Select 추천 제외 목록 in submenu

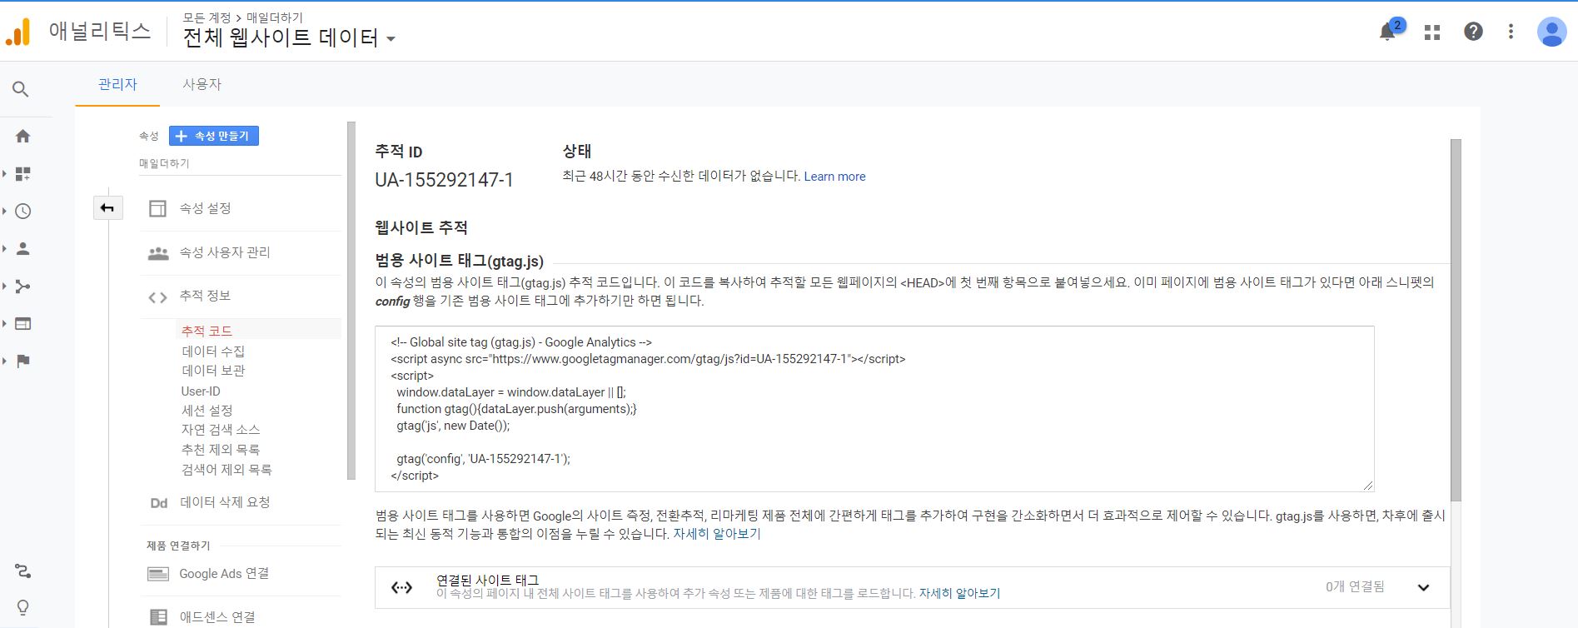coord(221,450)
